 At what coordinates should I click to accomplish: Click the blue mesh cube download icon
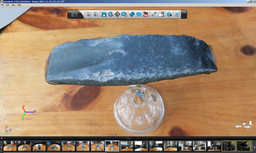[x=169, y=14]
